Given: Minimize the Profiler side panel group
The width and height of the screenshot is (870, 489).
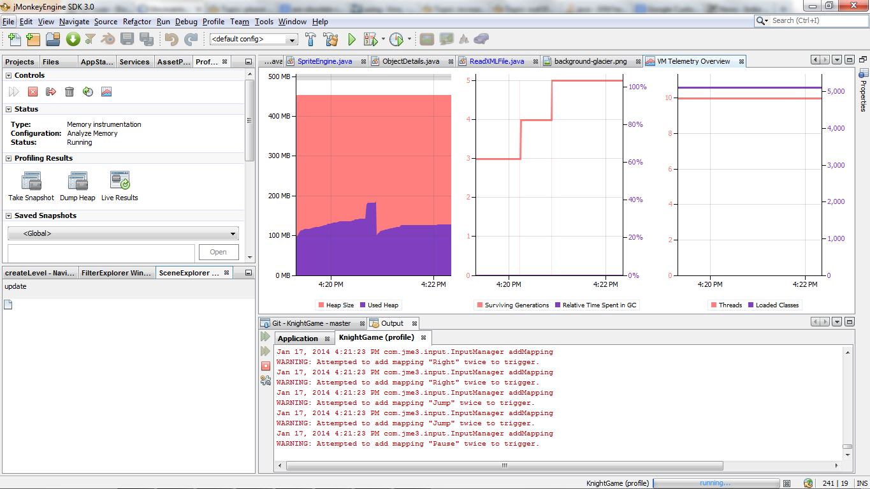Looking at the screenshot, I should pos(248,62).
